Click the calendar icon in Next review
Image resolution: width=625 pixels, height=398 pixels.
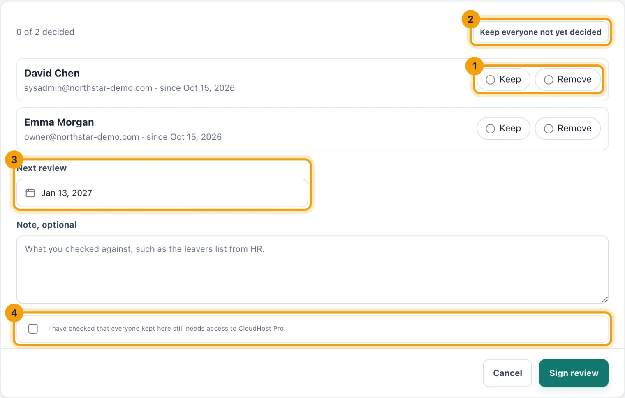click(30, 193)
